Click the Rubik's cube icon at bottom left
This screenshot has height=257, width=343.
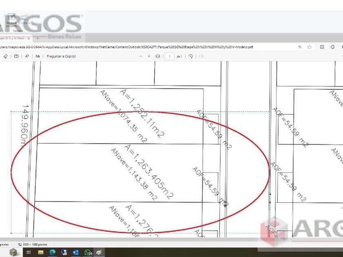click(x=13, y=253)
